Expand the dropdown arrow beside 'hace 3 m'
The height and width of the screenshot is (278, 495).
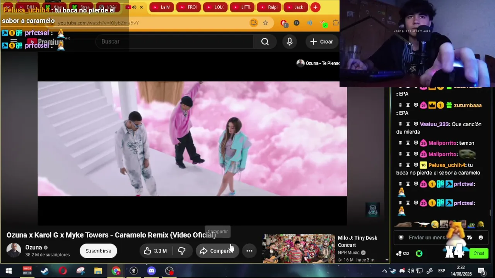pos(387,260)
